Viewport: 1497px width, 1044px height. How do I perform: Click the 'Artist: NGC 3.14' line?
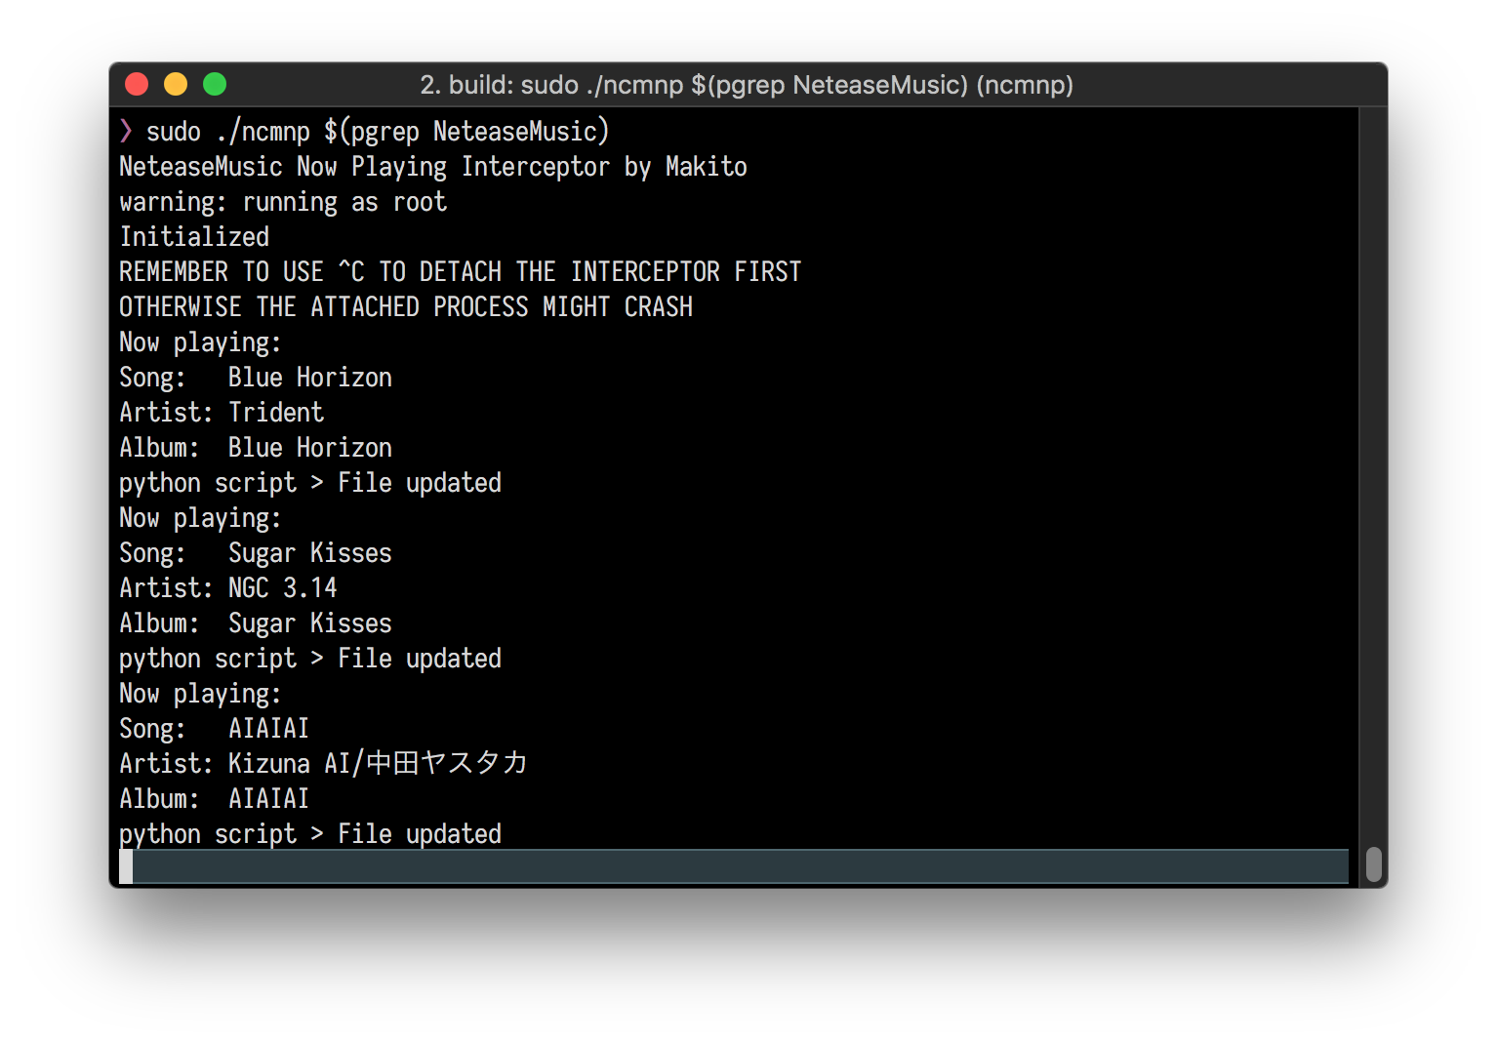click(x=228, y=588)
